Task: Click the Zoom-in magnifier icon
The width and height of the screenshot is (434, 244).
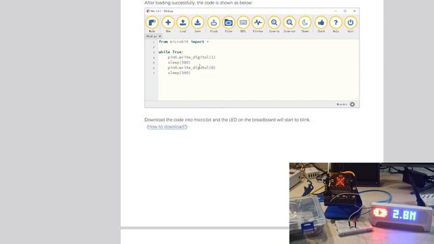Action: click(x=274, y=22)
